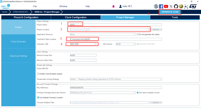Screen dimensions: 201x108
Task: Expand the Min Version dropdown
Action: pyautogui.click(x=126, y=44)
